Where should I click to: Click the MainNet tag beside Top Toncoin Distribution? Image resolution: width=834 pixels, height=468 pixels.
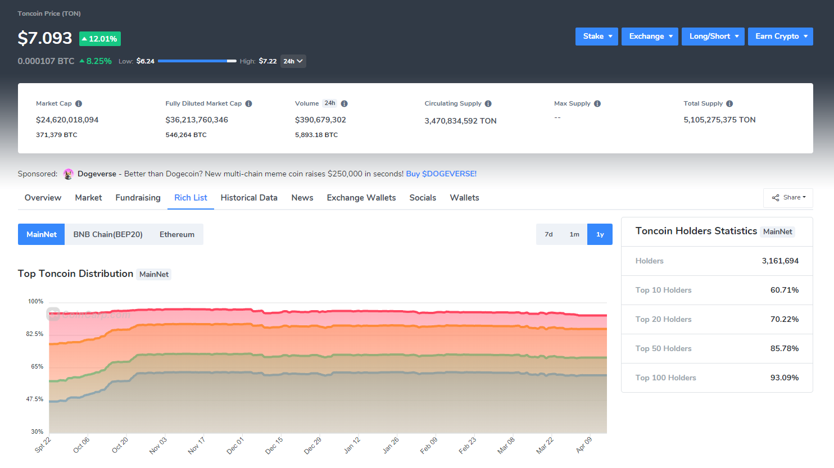pos(154,275)
